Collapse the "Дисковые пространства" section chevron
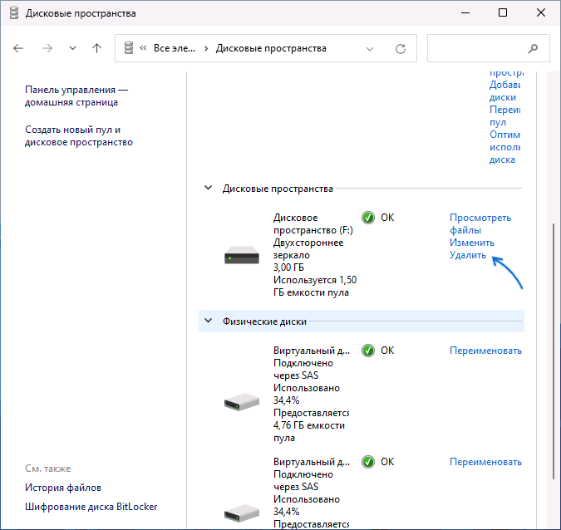Screen dimensions: 561x530 click(208, 188)
